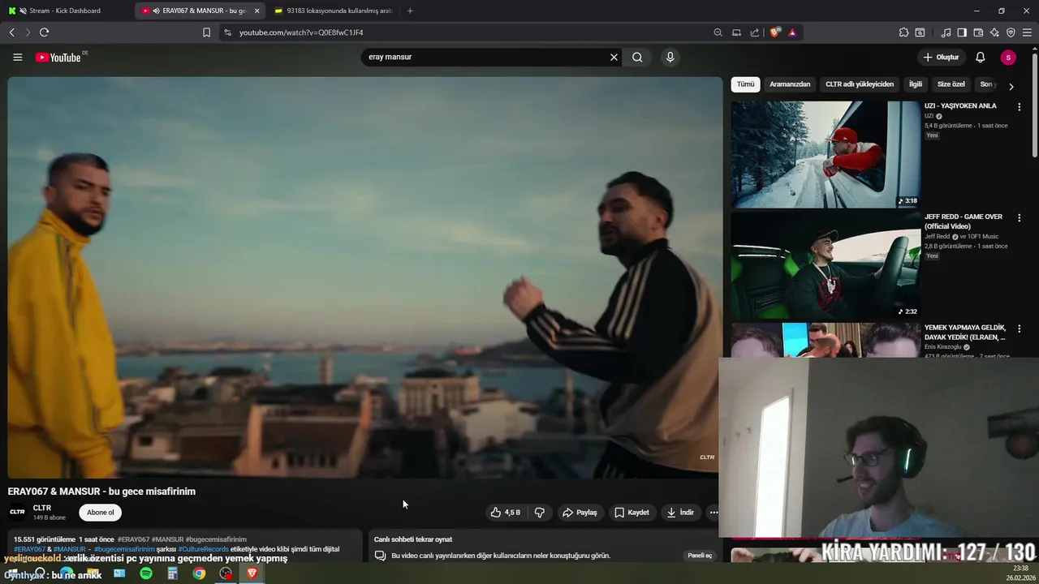Click the browser address bar URL
Image resolution: width=1039 pixels, height=584 pixels.
(x=301, y=32)
